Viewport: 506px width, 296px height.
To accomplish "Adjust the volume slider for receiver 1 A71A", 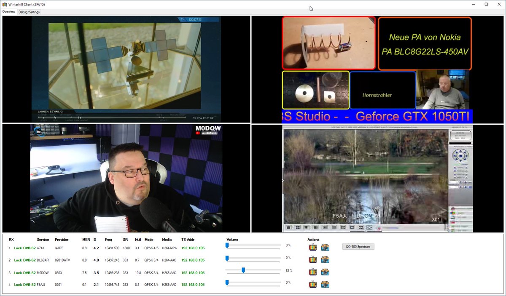I will [253, 245].
